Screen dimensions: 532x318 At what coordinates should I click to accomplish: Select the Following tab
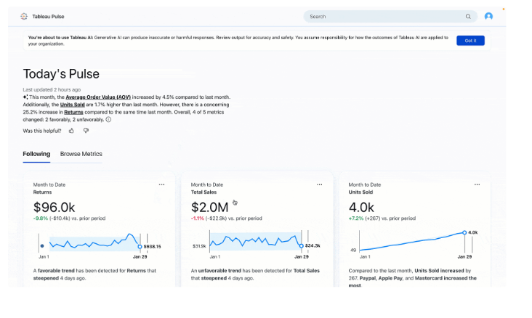36,154
